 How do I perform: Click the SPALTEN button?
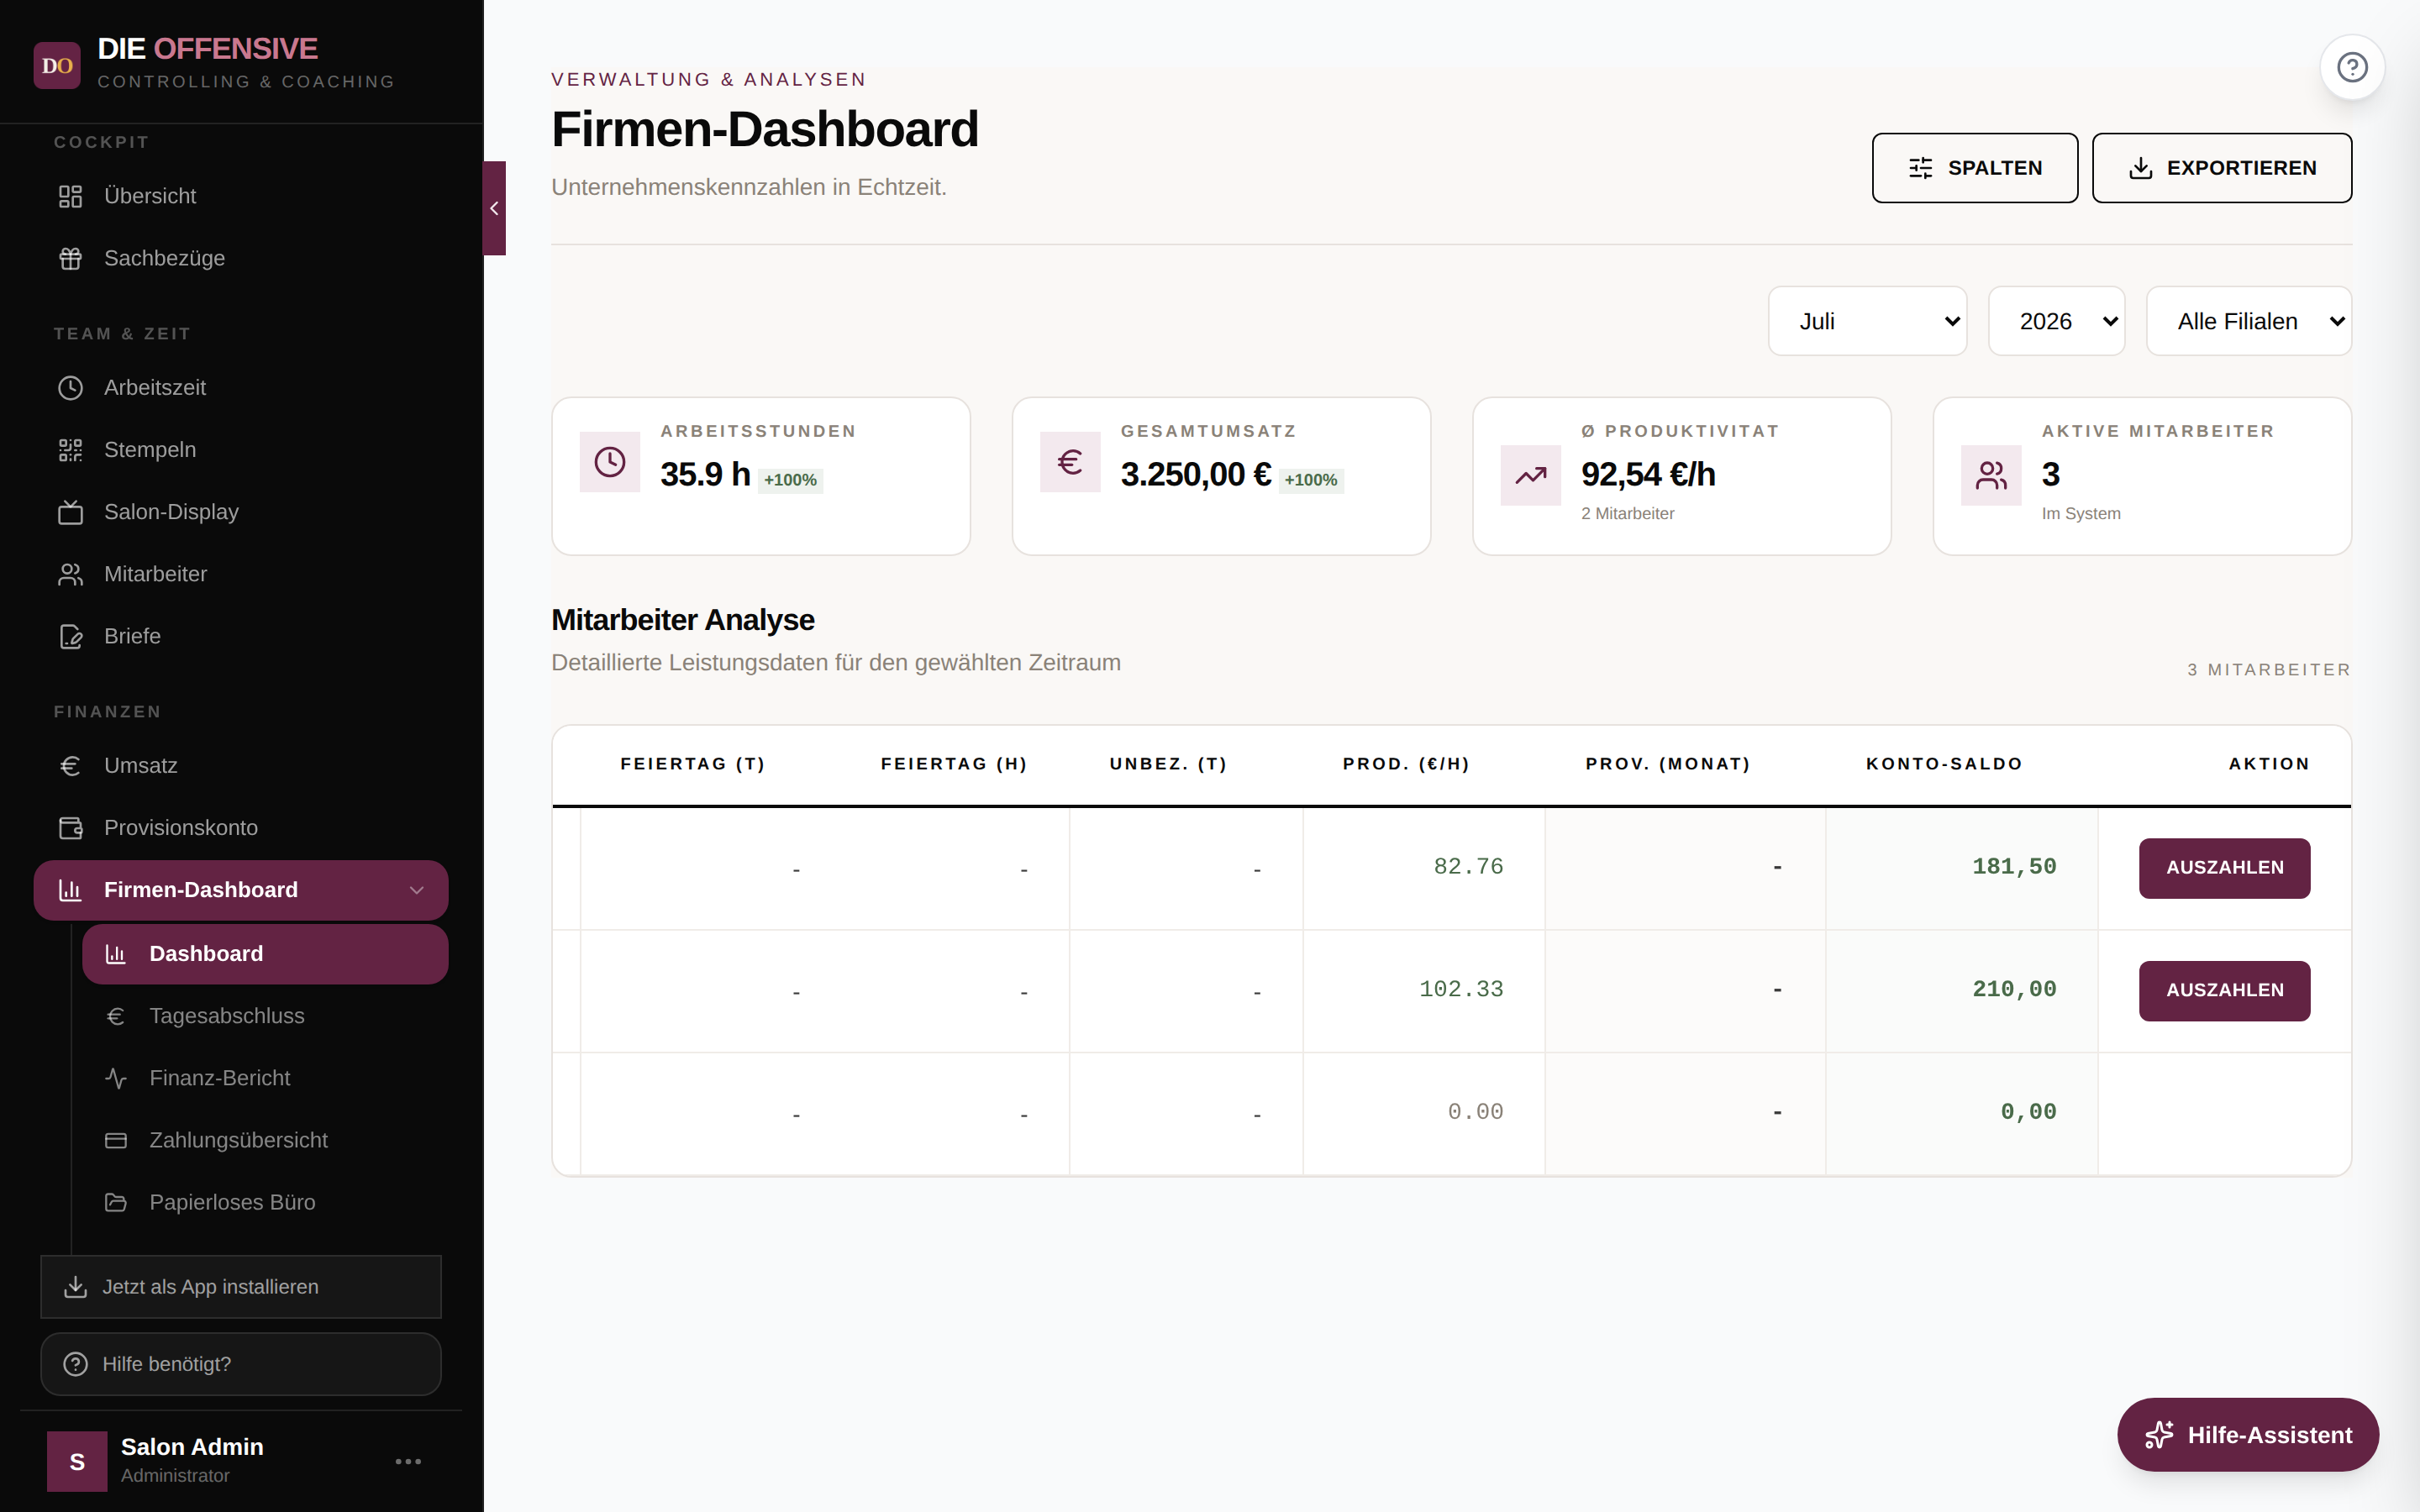point(1974,168)
